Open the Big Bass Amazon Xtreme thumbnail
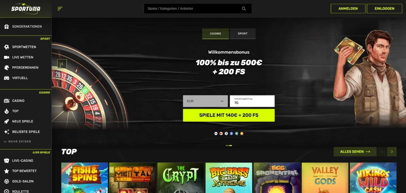Viewport: 406px width, 193px height. (229, 178)
